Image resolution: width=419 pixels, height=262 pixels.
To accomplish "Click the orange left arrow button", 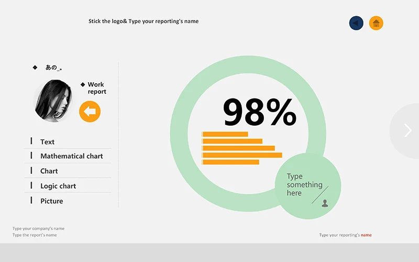I will pos(90,112).
